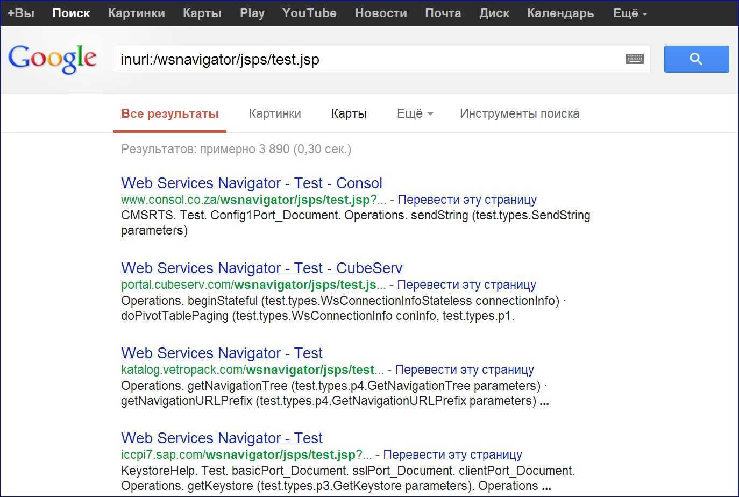The height and width of the screenshot is (497, 739).
Task: Open Диск from the top navigation
Action: [494, 13]
